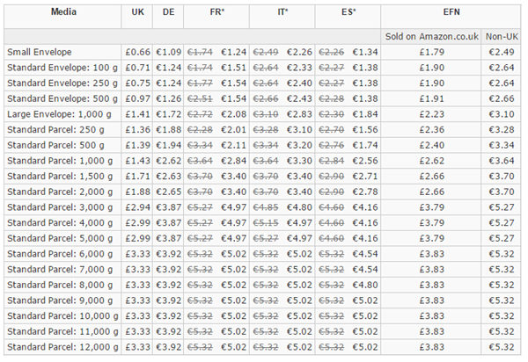The image size is (528, 362).
Task: Click the £1.41 UK price for Large Envelope
Action: pos(137,115)
